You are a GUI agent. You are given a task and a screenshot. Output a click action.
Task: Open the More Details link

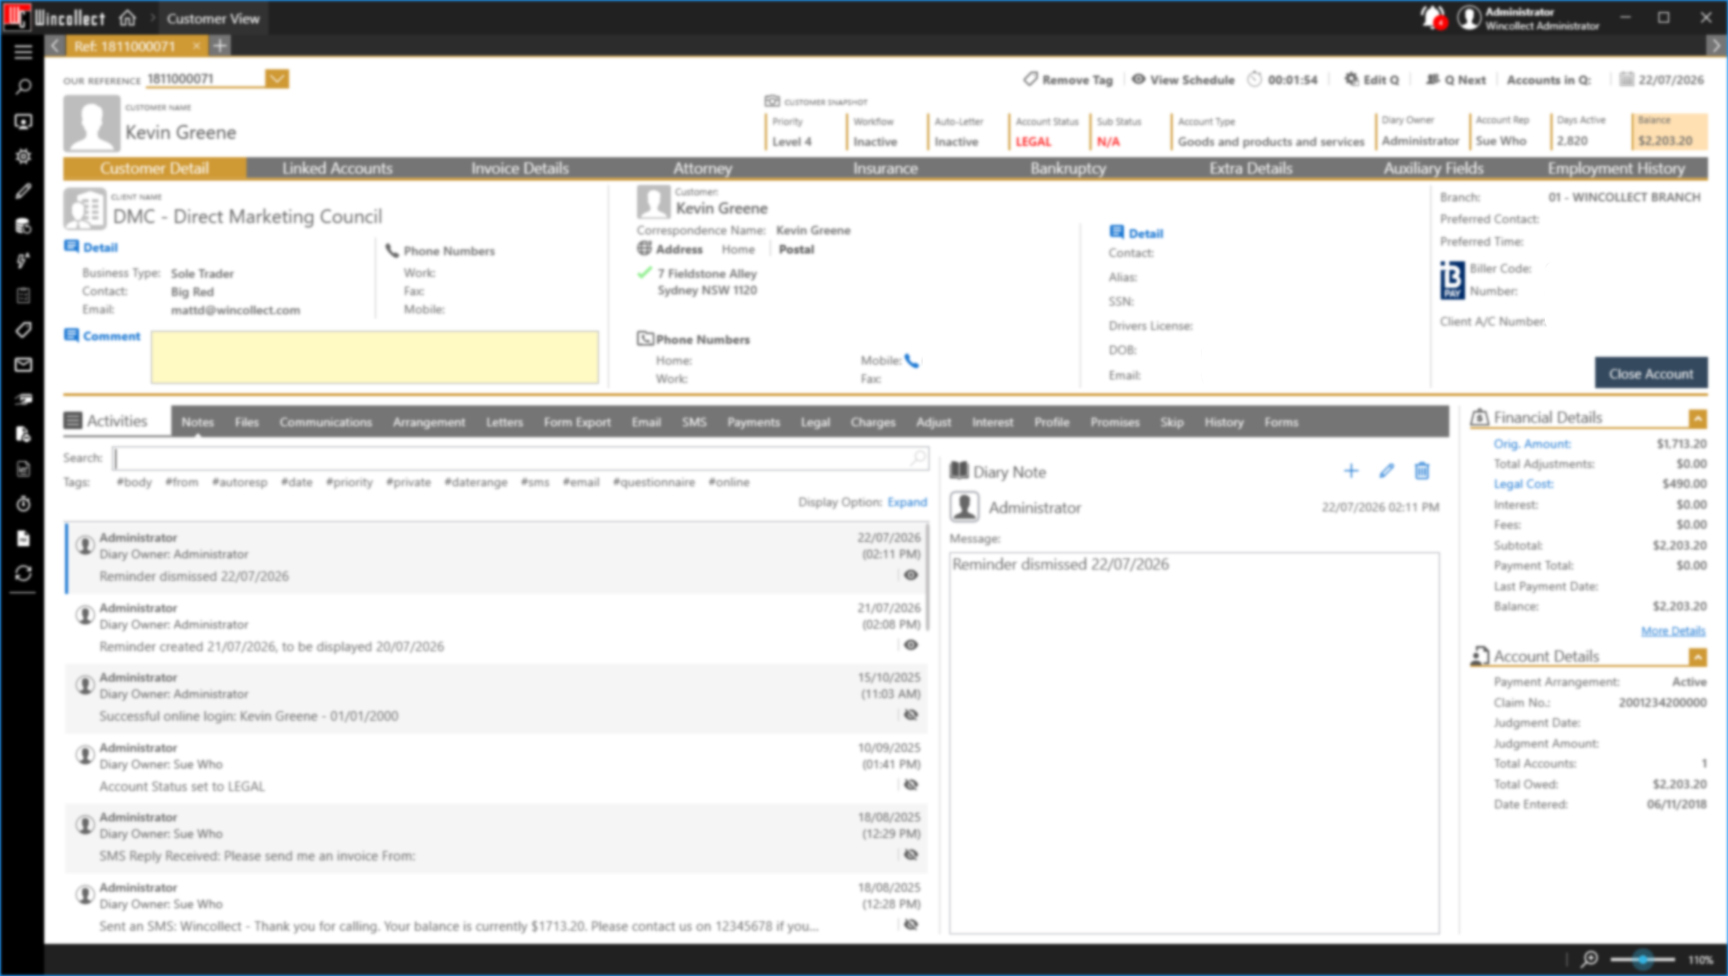[x=1672, y=630]
